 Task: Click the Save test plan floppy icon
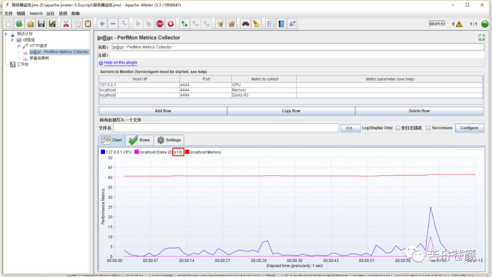tap(41, 24)
